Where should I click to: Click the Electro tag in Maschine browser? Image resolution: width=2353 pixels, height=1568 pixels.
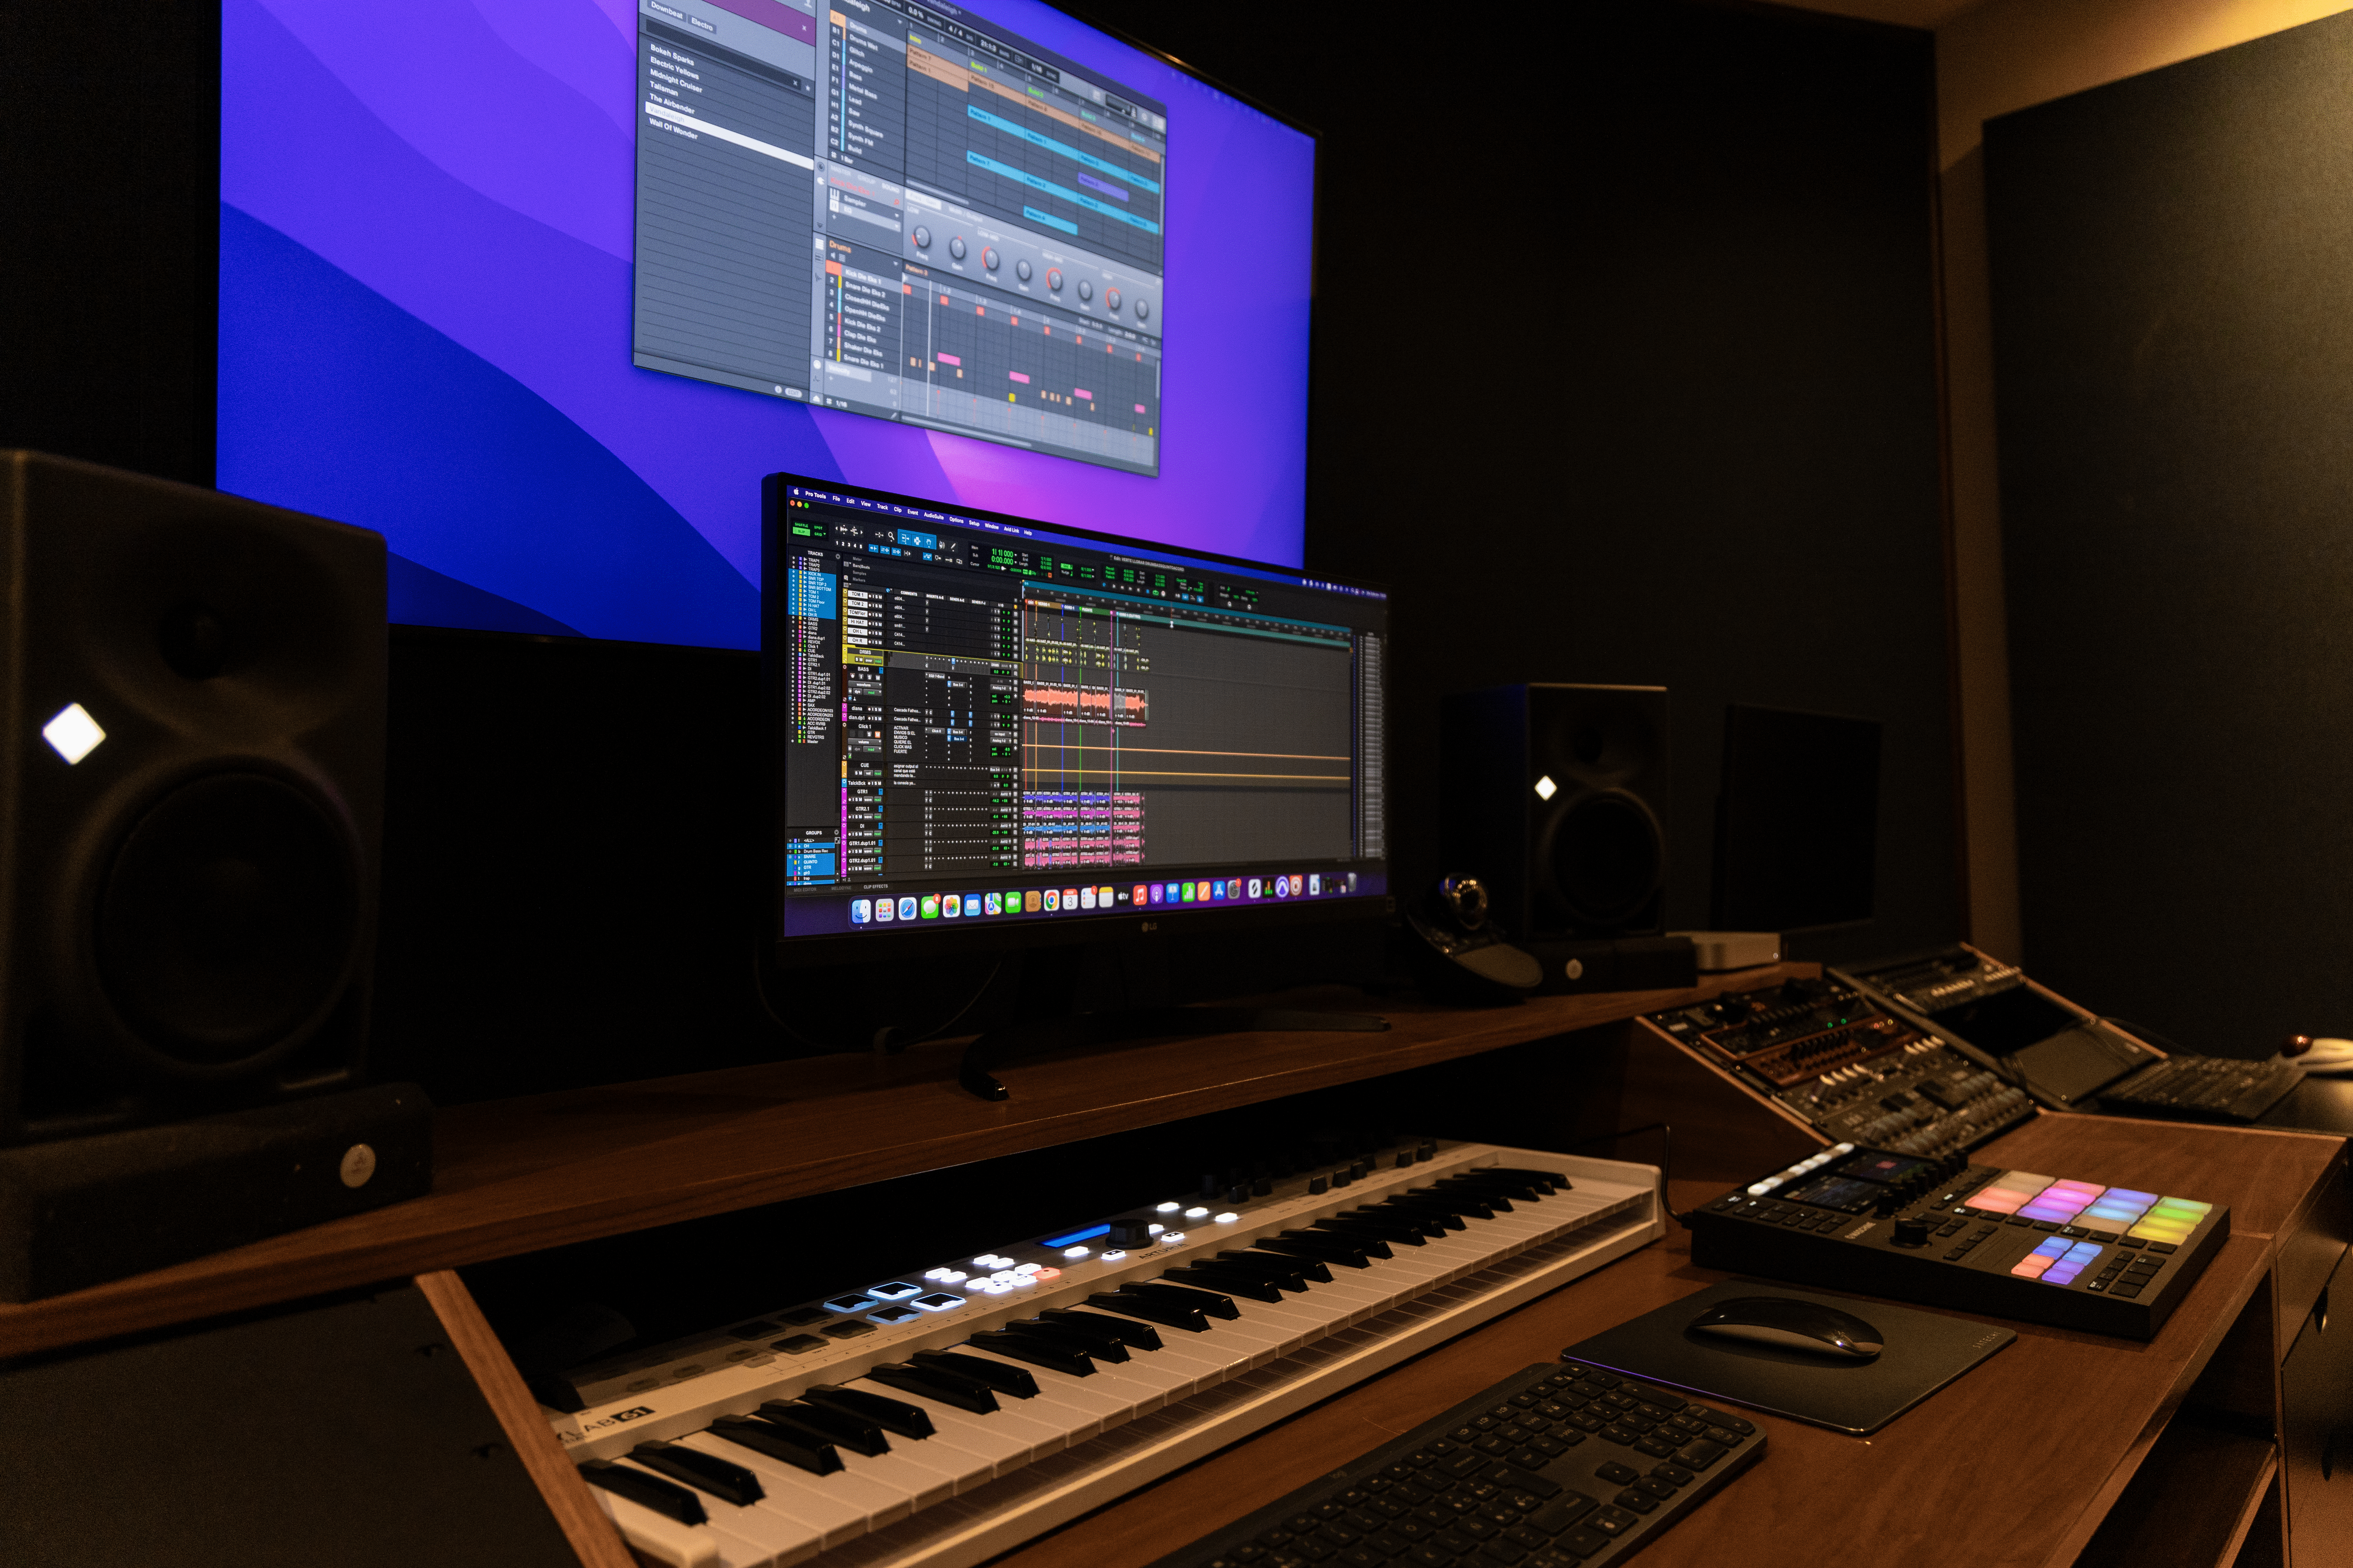(702, 24)
